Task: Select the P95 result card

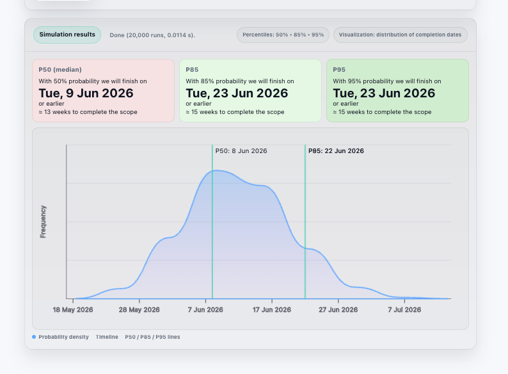Action: point(397,90)
